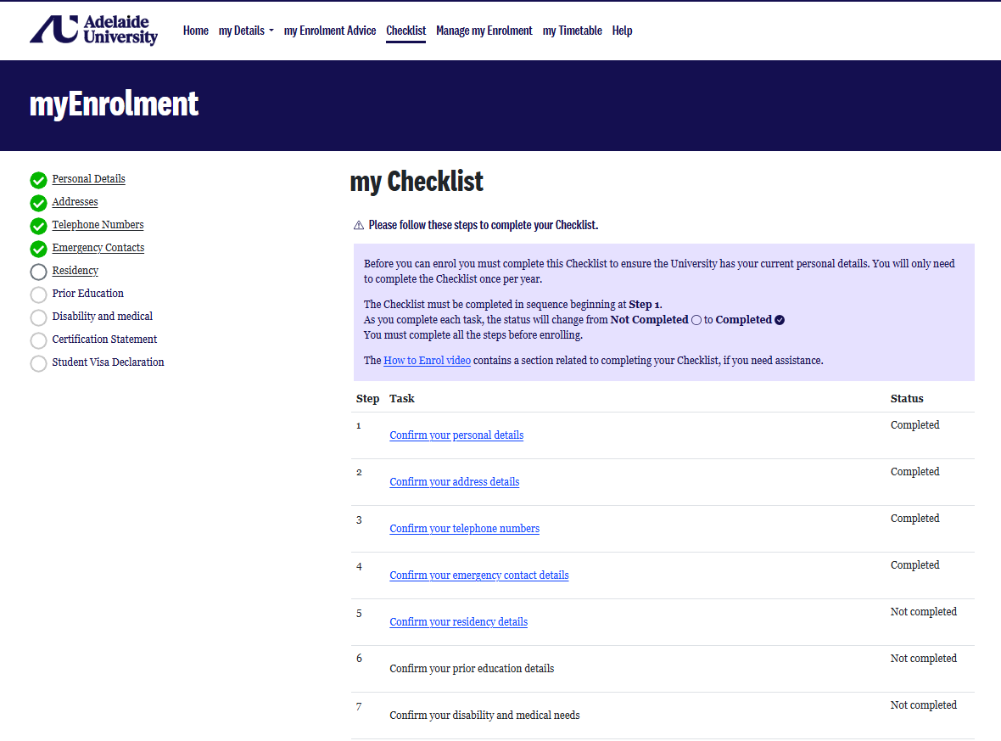The width and height of the screenshot is (1001, 741).
Task: Select Residency in the sidebar list
Action: pos(75,271)
